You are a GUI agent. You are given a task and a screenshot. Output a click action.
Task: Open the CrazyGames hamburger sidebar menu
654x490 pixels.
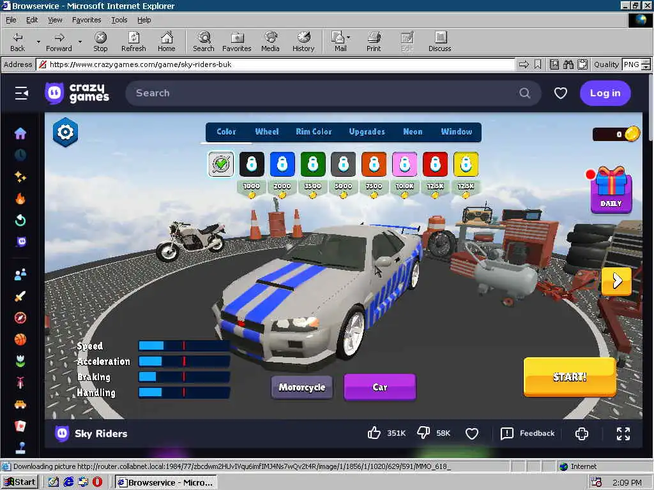(x=22, y=93)
